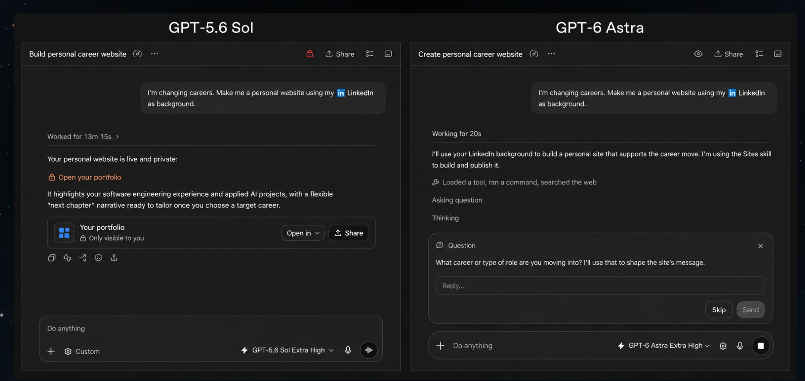Click the branch arrow icon under the Sol response
Screen dimensions: 805x381
click(83, 258)
